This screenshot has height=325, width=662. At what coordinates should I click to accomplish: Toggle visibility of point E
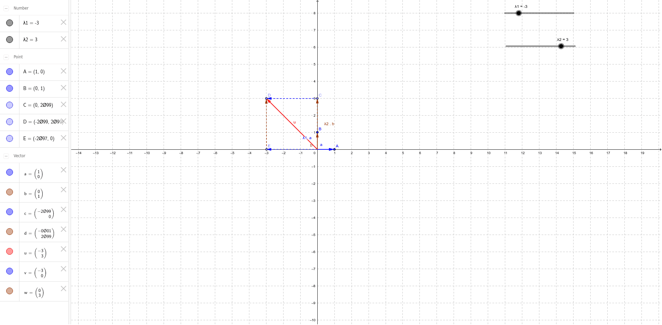click(10, 138)
